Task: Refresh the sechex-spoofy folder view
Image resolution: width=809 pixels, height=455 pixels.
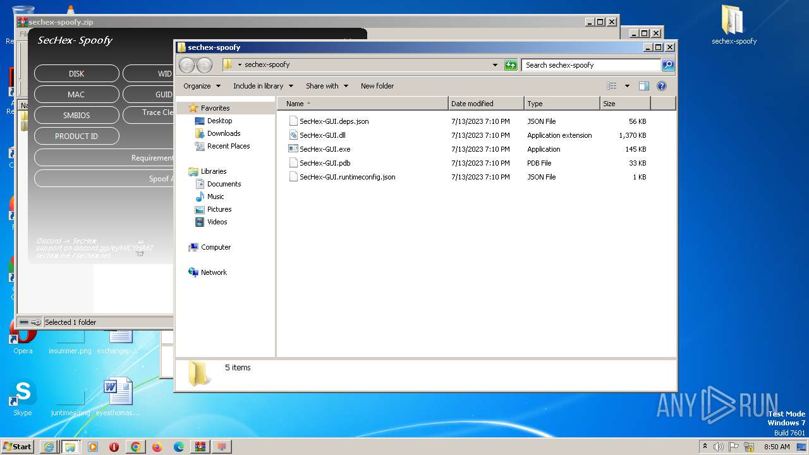Action: [x=511, y=65]
